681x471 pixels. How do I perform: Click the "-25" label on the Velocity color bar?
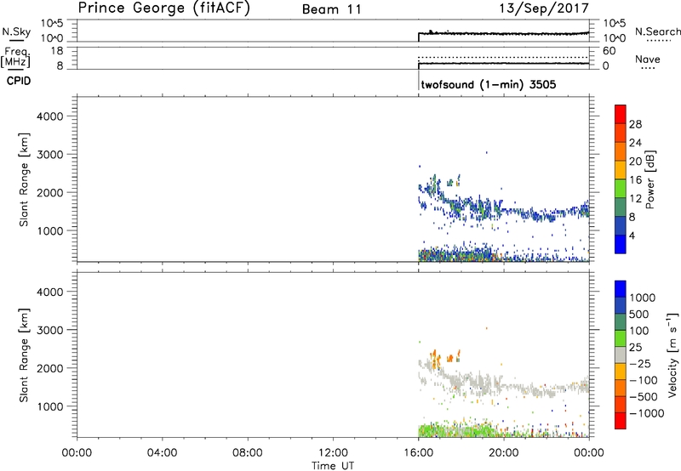pyautogui.click(x=640, y=363)
